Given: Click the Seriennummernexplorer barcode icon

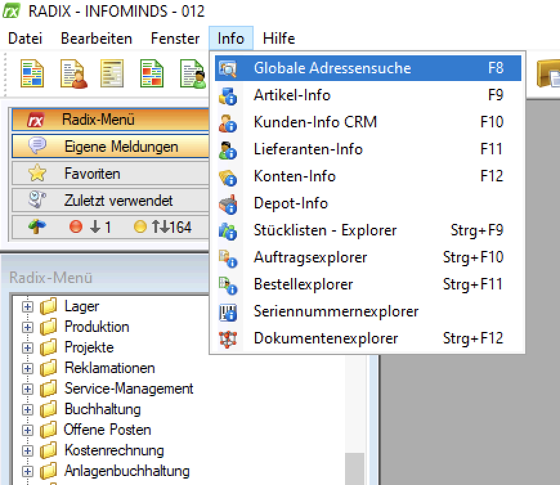Looking at the screenshot, I should point(228,312).
